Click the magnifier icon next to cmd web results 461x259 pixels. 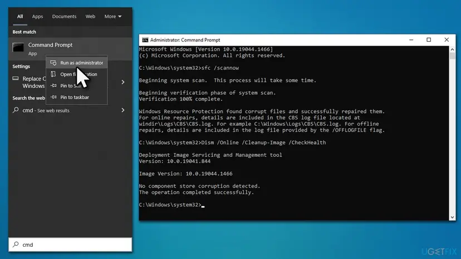(16, 110)
